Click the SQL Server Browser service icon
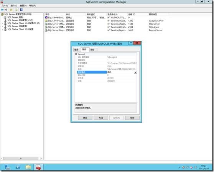This screenshot has width=214, height=172. 46,18
